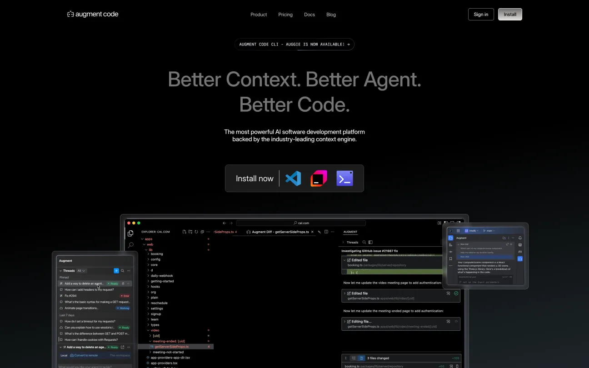Click the split editor icon in the tab bar
589x368 pixels.
click(x=326, y=232)
